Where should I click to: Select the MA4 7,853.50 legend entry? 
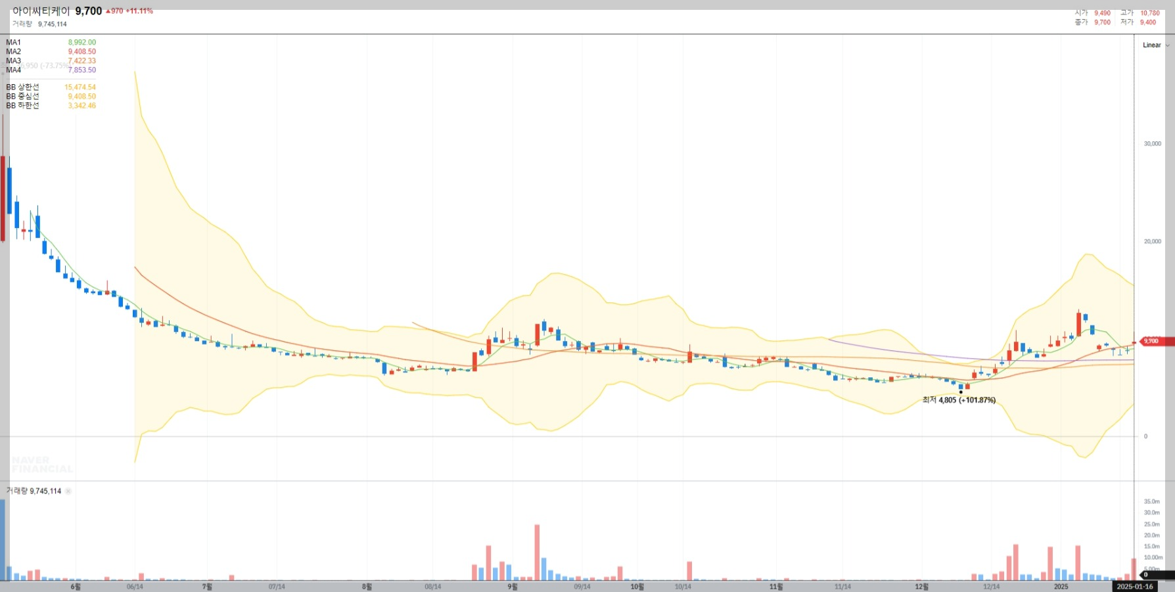pyautogui.click(x=51, y=70)
